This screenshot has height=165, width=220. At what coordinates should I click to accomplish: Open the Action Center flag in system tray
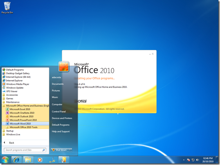point(188,160)
